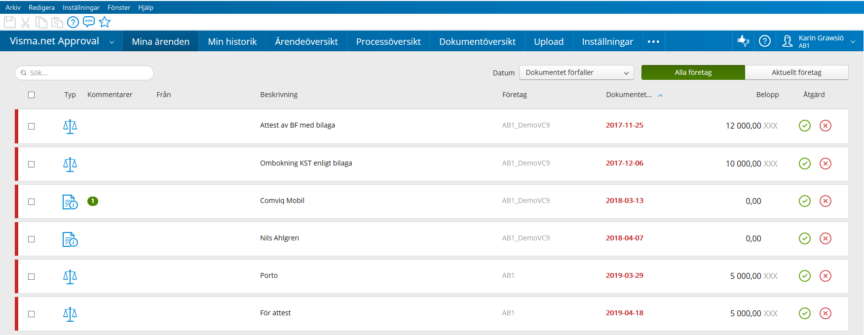Approve the Porto row
This screenshot has width=864, height=335.
tap(805, 276)
